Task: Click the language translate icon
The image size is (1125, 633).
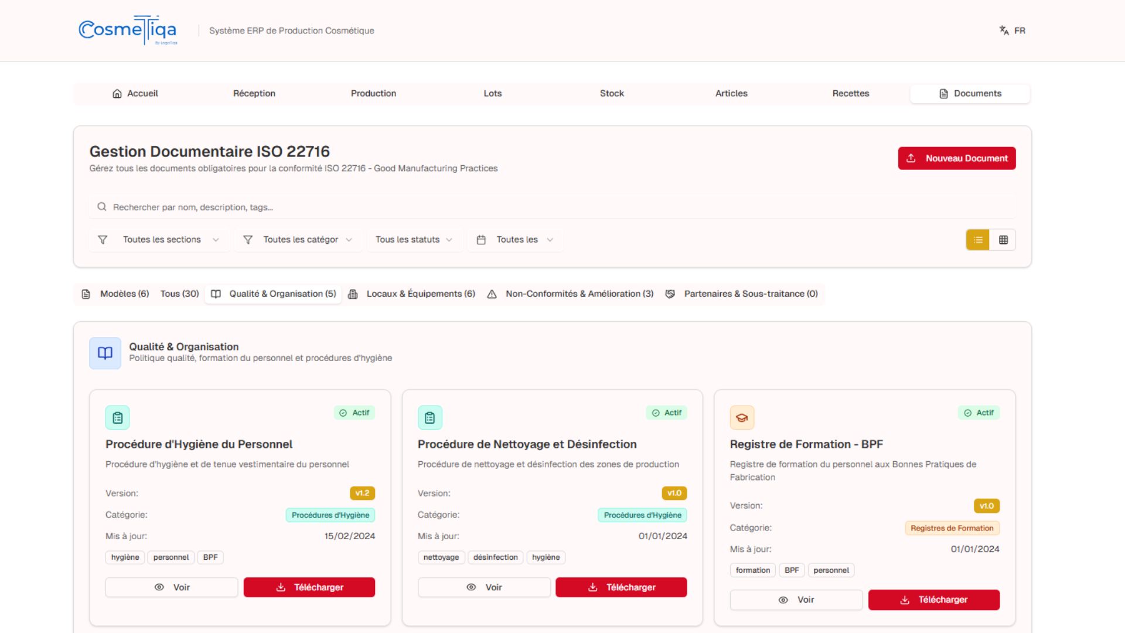Action: tap(1004, 30)
